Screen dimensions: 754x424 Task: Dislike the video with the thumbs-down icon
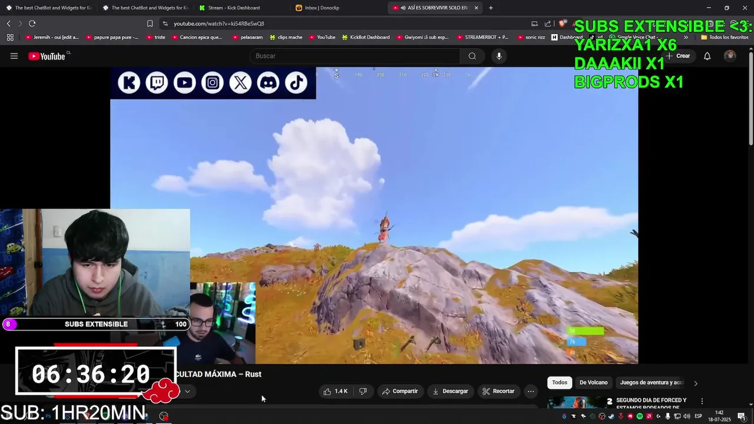363,391
